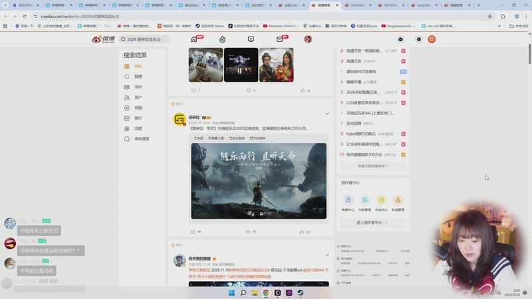
Task: Expand options chevron on 高天鹤 post
Action: click(327, 254)
